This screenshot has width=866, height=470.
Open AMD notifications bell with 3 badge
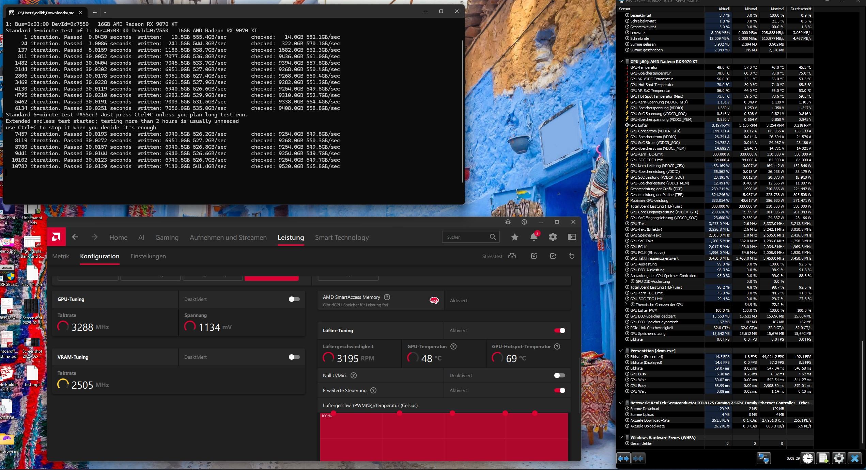point(534,237)
